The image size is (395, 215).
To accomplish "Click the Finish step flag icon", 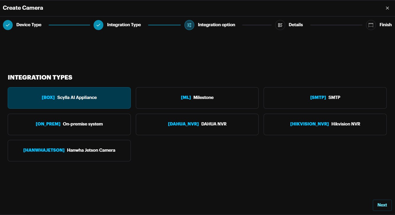I will [x=371, y=25].
